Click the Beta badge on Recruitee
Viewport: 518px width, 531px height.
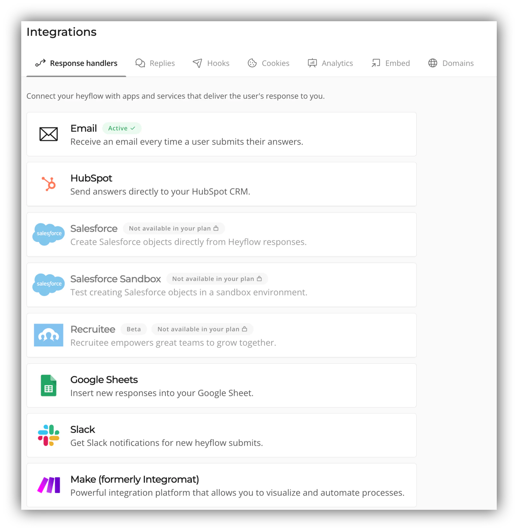pos(134,329)
